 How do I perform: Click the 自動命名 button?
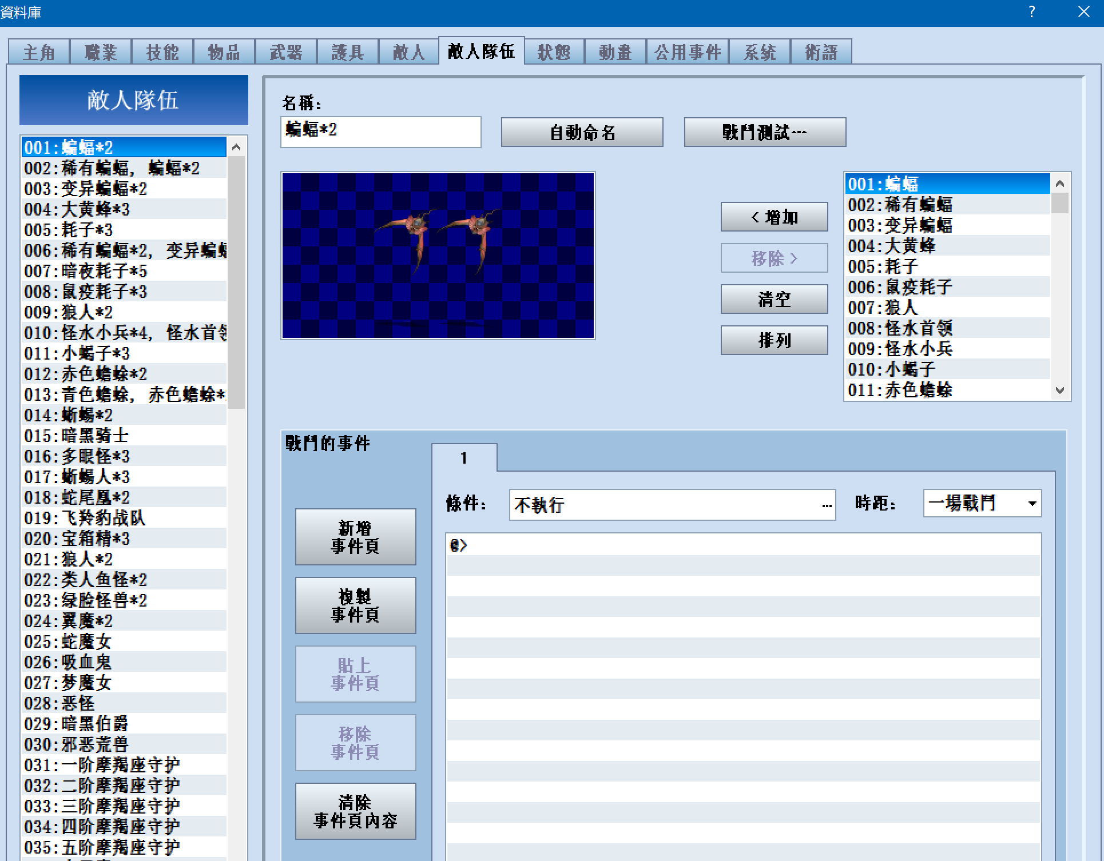(x=582, y=133)
